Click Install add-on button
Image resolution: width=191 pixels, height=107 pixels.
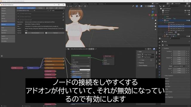[x=50, y=8]
